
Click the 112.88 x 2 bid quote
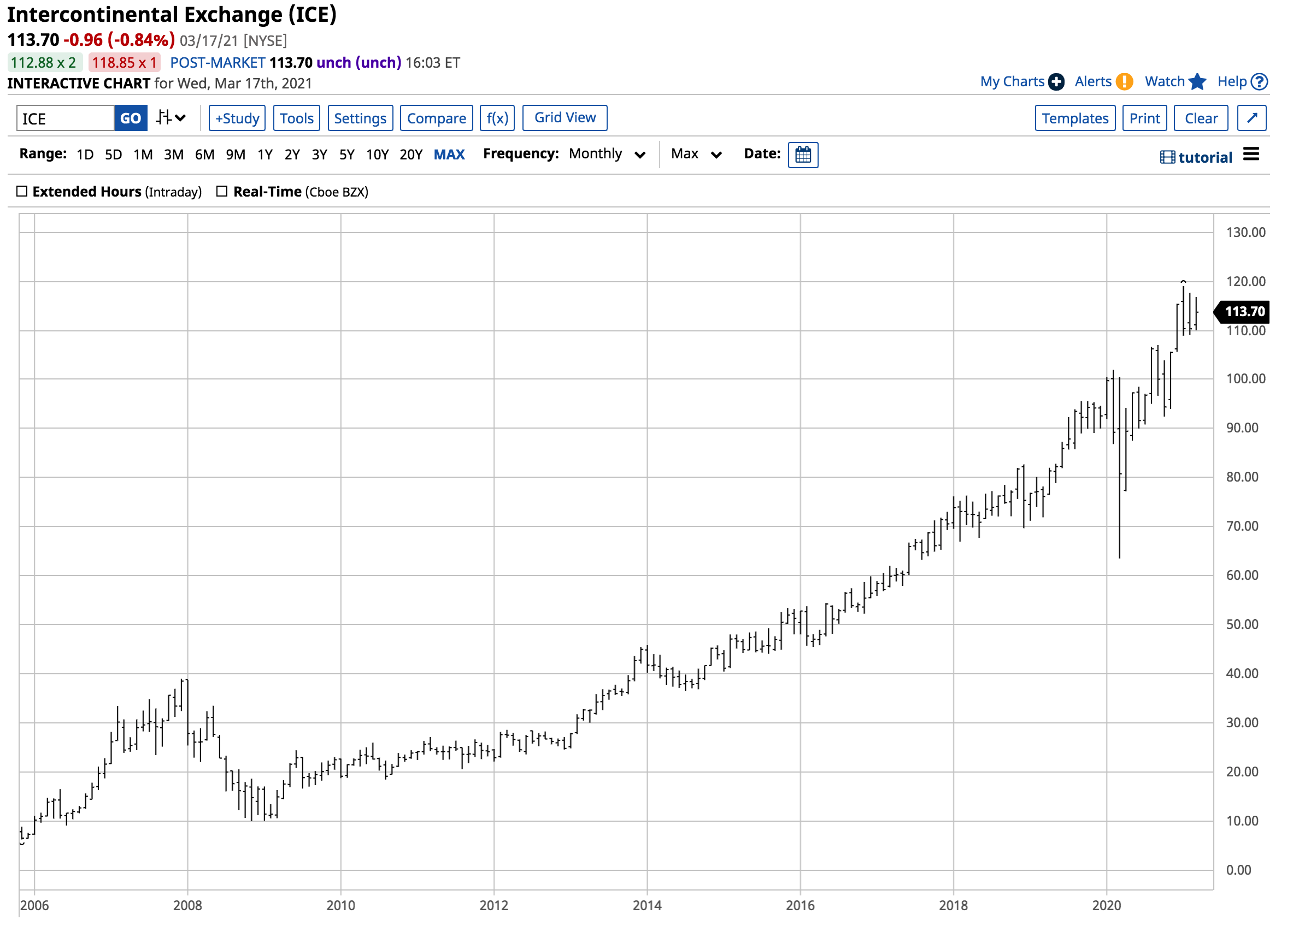coord(44,62)
